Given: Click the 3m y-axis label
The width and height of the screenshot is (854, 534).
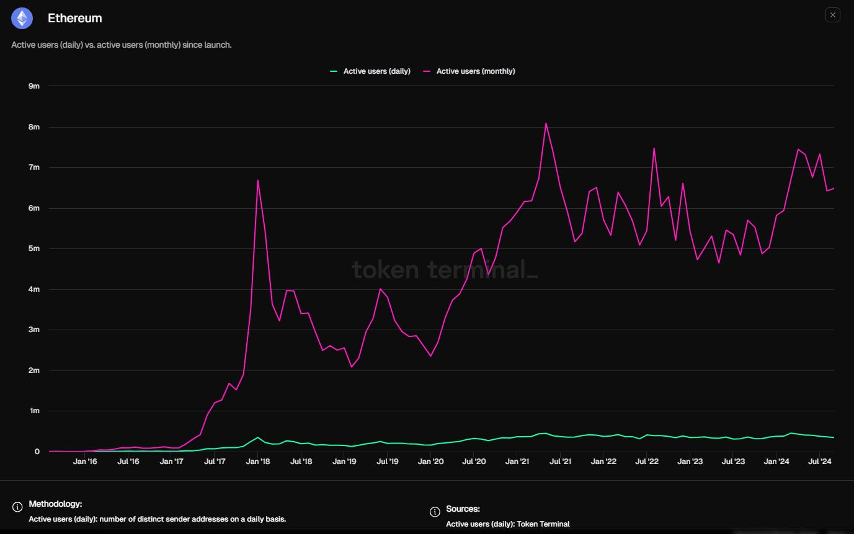Looking at the screenshot, I should pyautogui.click(x=34, y=330).
